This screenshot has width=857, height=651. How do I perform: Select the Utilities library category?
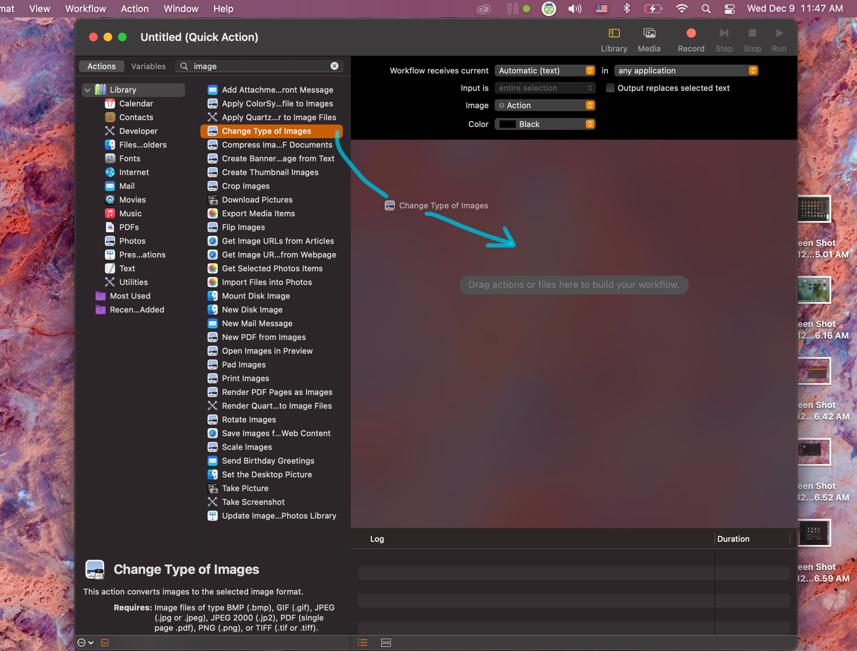[133, 282]
